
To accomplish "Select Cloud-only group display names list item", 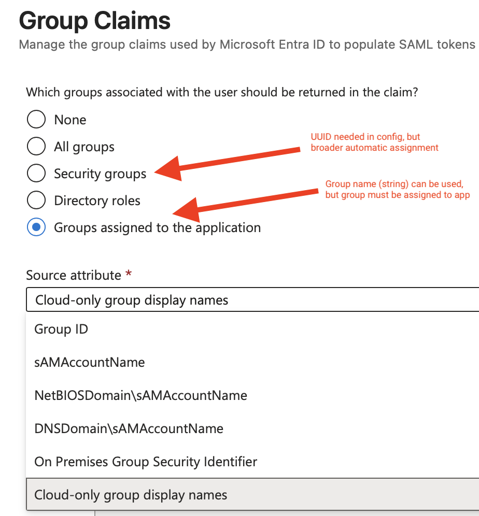I will tap(131, 494).
